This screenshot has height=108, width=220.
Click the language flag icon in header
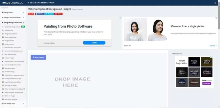point(215,3)
